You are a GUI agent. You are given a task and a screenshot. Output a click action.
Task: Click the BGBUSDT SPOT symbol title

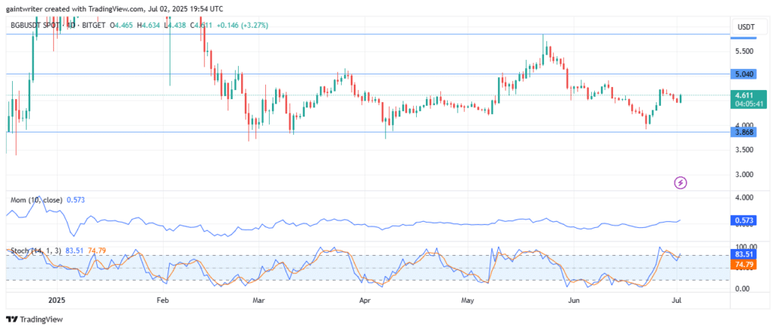pos(36,25)
